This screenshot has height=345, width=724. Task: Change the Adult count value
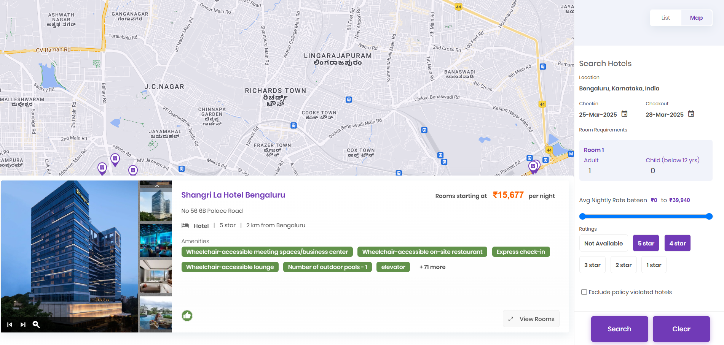pos(590,171)
